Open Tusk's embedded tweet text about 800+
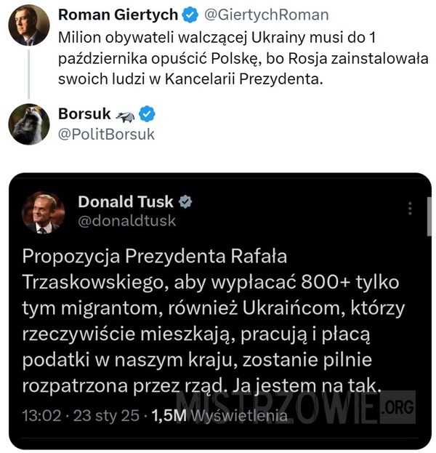This screenshot has width=436, height=453. click(214, 321)
